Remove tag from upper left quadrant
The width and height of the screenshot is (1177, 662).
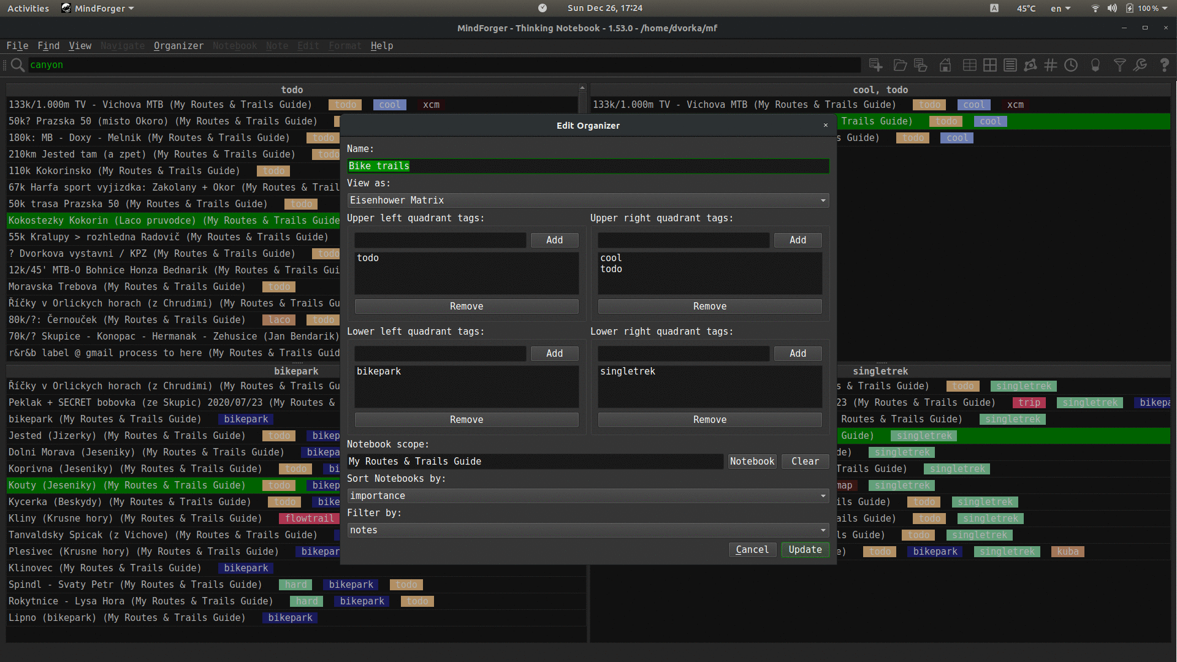tap(467, 306)
